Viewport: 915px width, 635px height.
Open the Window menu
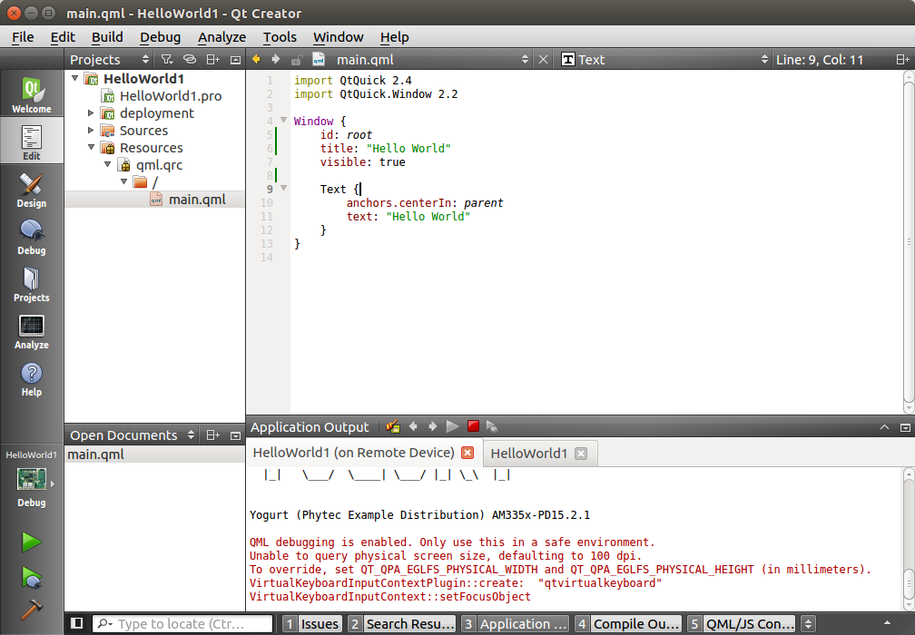click(x=338, y=36)
